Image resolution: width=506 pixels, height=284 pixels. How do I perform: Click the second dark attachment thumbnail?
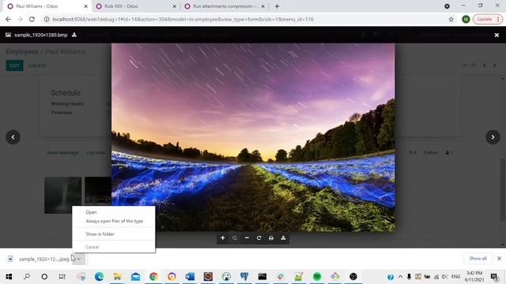click(98, 191)
